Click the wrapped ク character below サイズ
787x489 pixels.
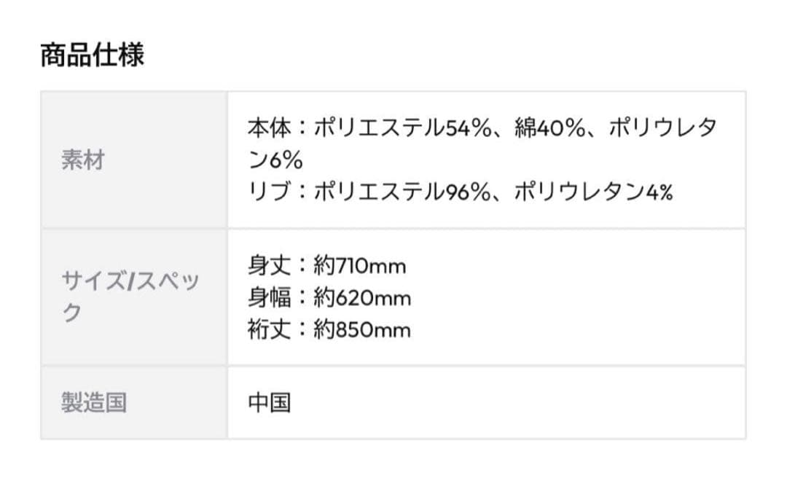[71, 313]
